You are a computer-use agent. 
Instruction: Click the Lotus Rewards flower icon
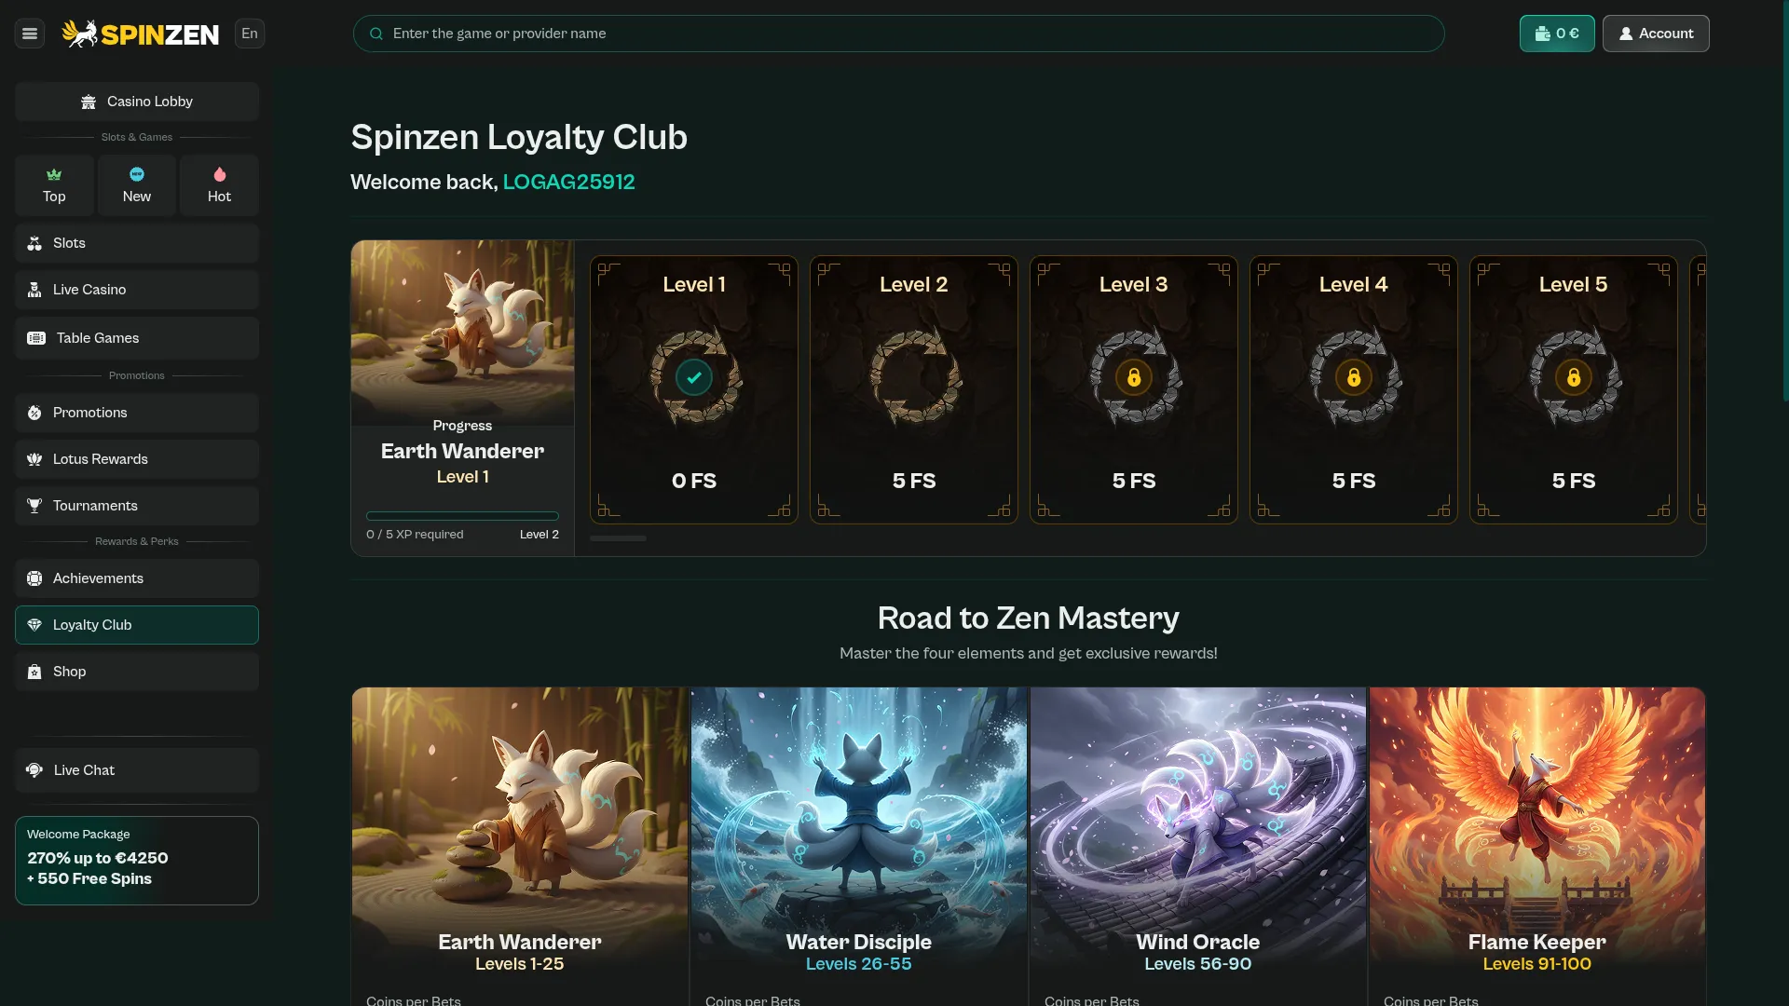tap(34, 459)
